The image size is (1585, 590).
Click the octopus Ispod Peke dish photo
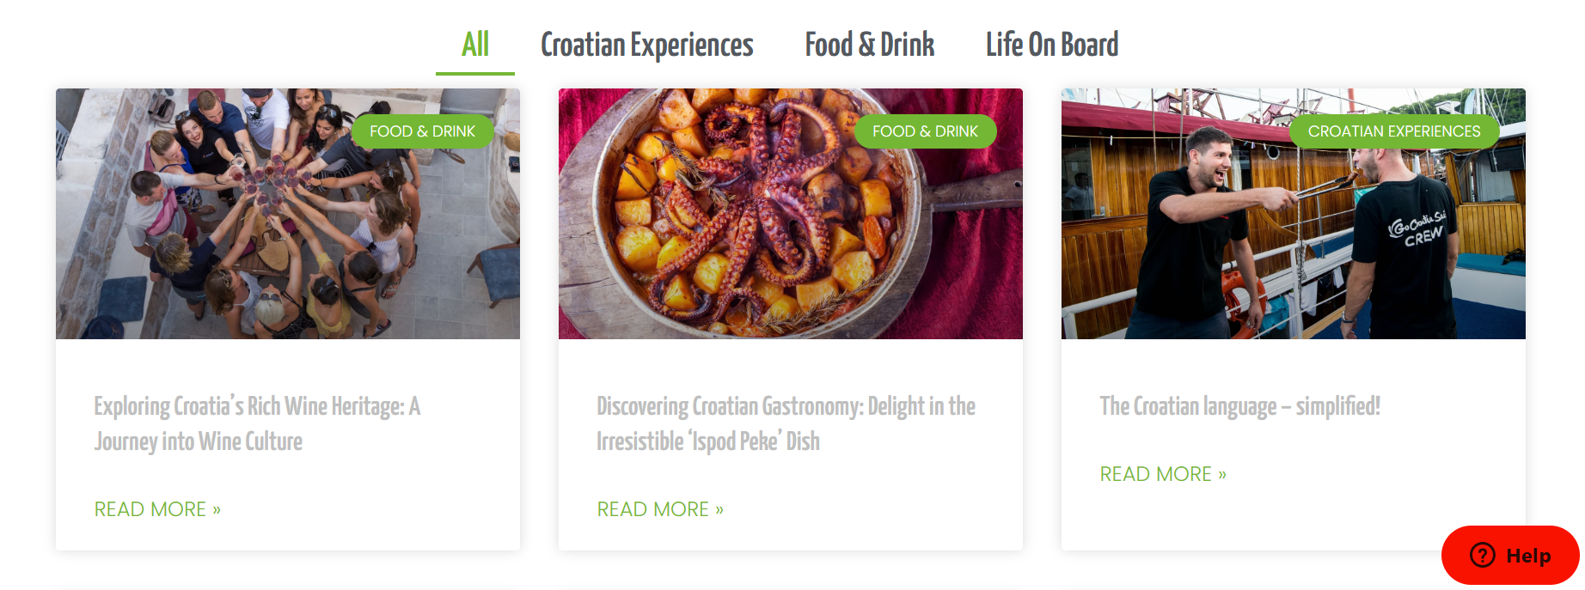tap(791, 214)
